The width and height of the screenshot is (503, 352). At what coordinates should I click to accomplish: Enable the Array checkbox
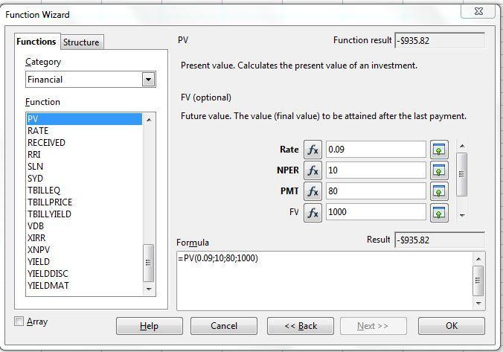pyautogui.click(x=19, y=321)
